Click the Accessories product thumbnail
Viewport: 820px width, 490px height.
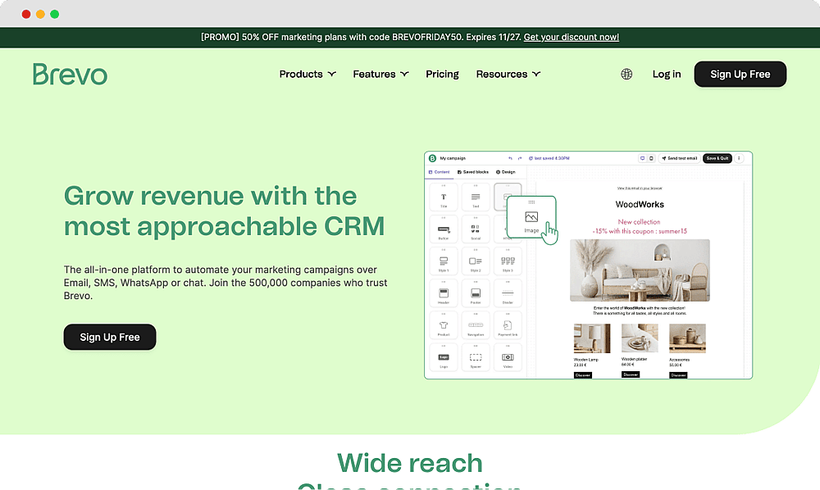[x=687, y=338]
